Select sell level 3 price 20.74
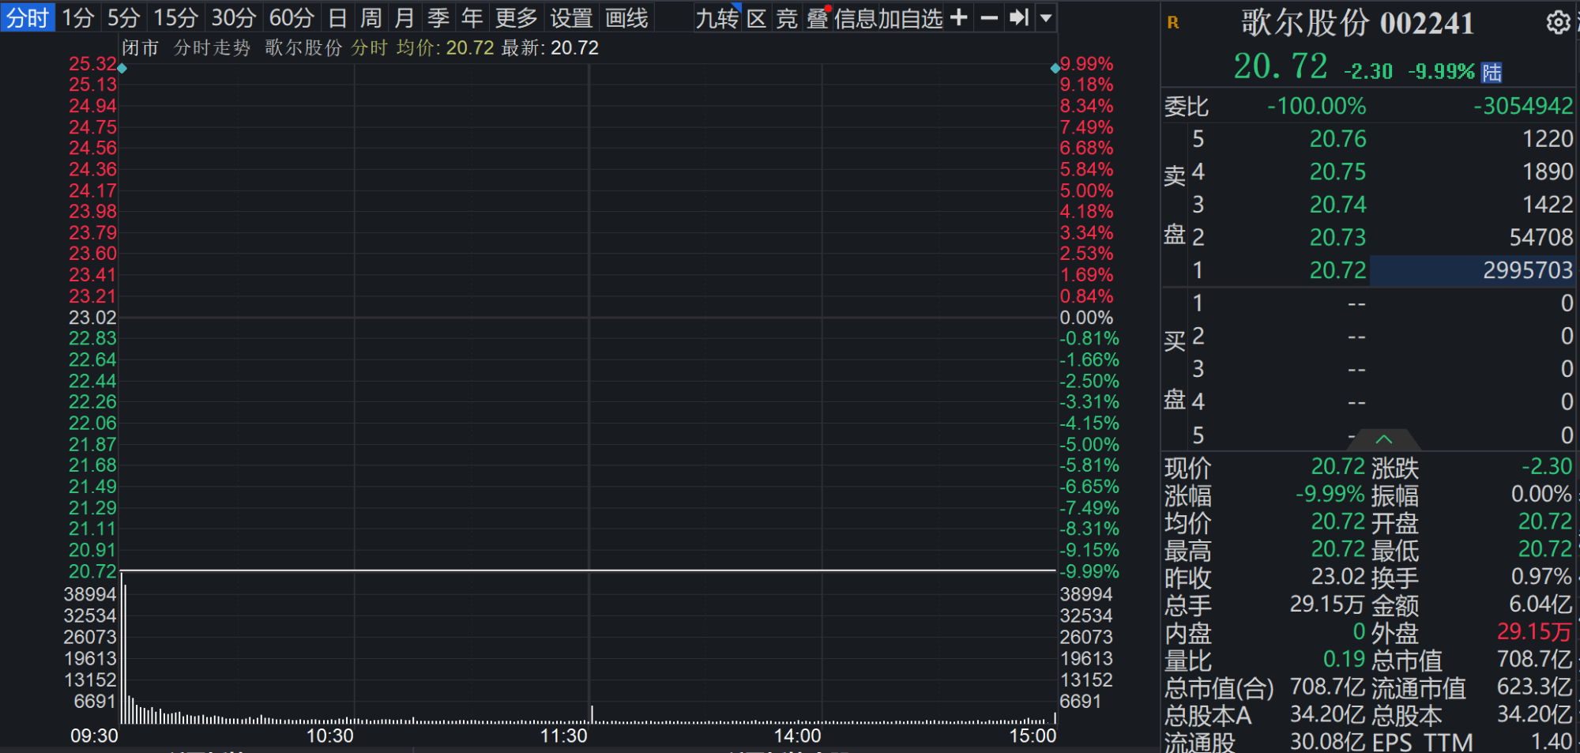The image size is (1580, 753). (x=1337, y=205)
